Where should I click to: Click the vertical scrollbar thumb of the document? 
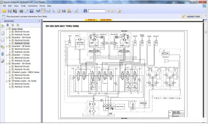206,32
